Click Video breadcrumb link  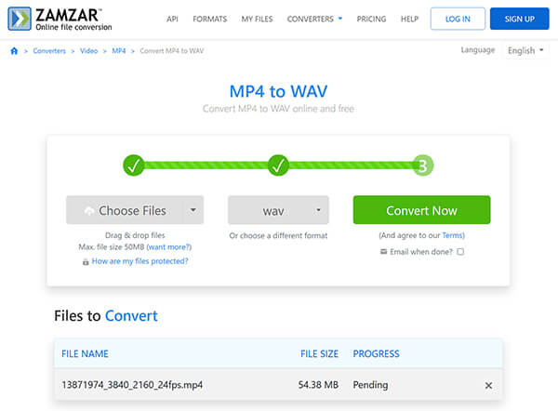pyautogui.click(x=88, y=51)
